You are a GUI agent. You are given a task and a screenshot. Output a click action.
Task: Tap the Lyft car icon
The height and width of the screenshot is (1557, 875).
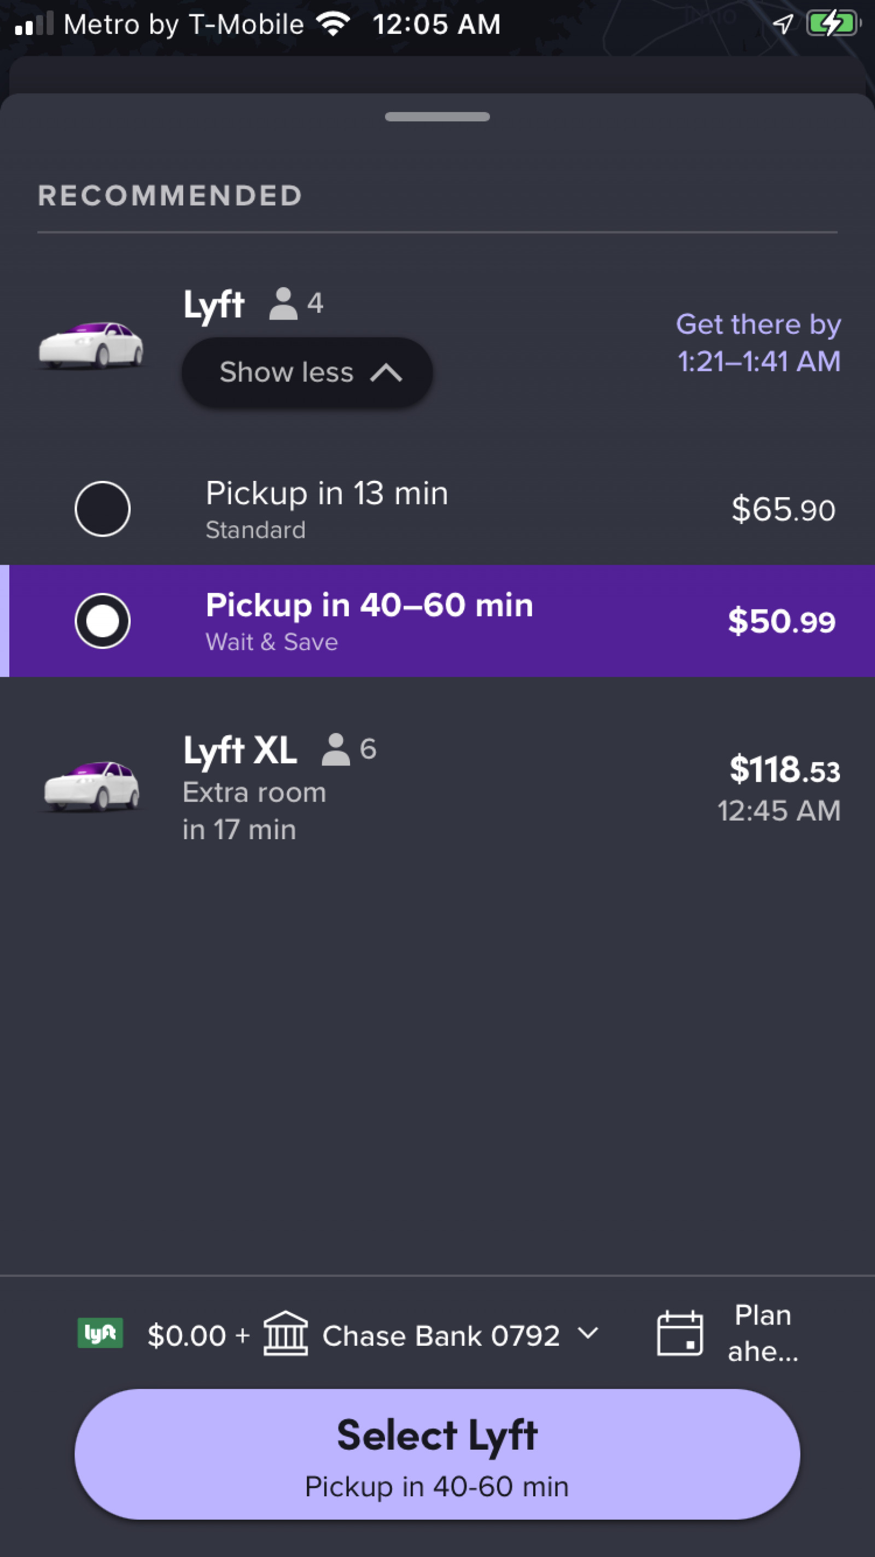(x=91, y=345)
